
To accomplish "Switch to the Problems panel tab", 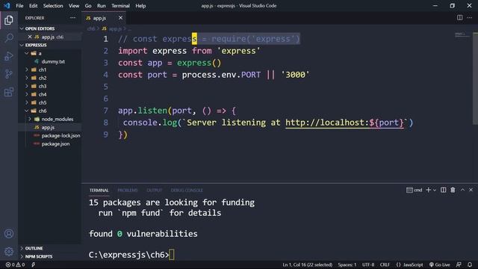I will coord(128,190).
